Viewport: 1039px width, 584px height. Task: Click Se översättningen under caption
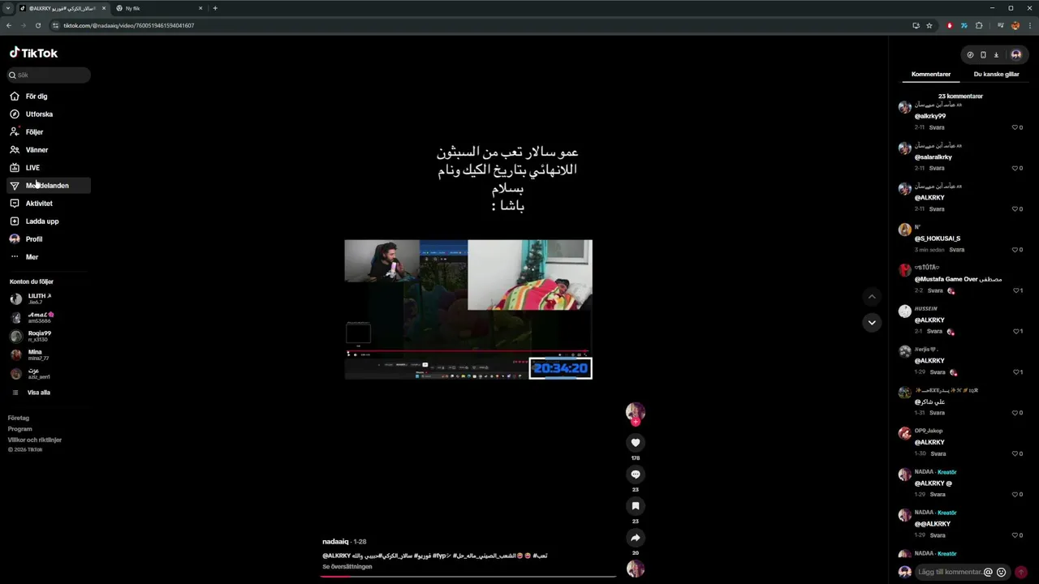click(347, 567)
